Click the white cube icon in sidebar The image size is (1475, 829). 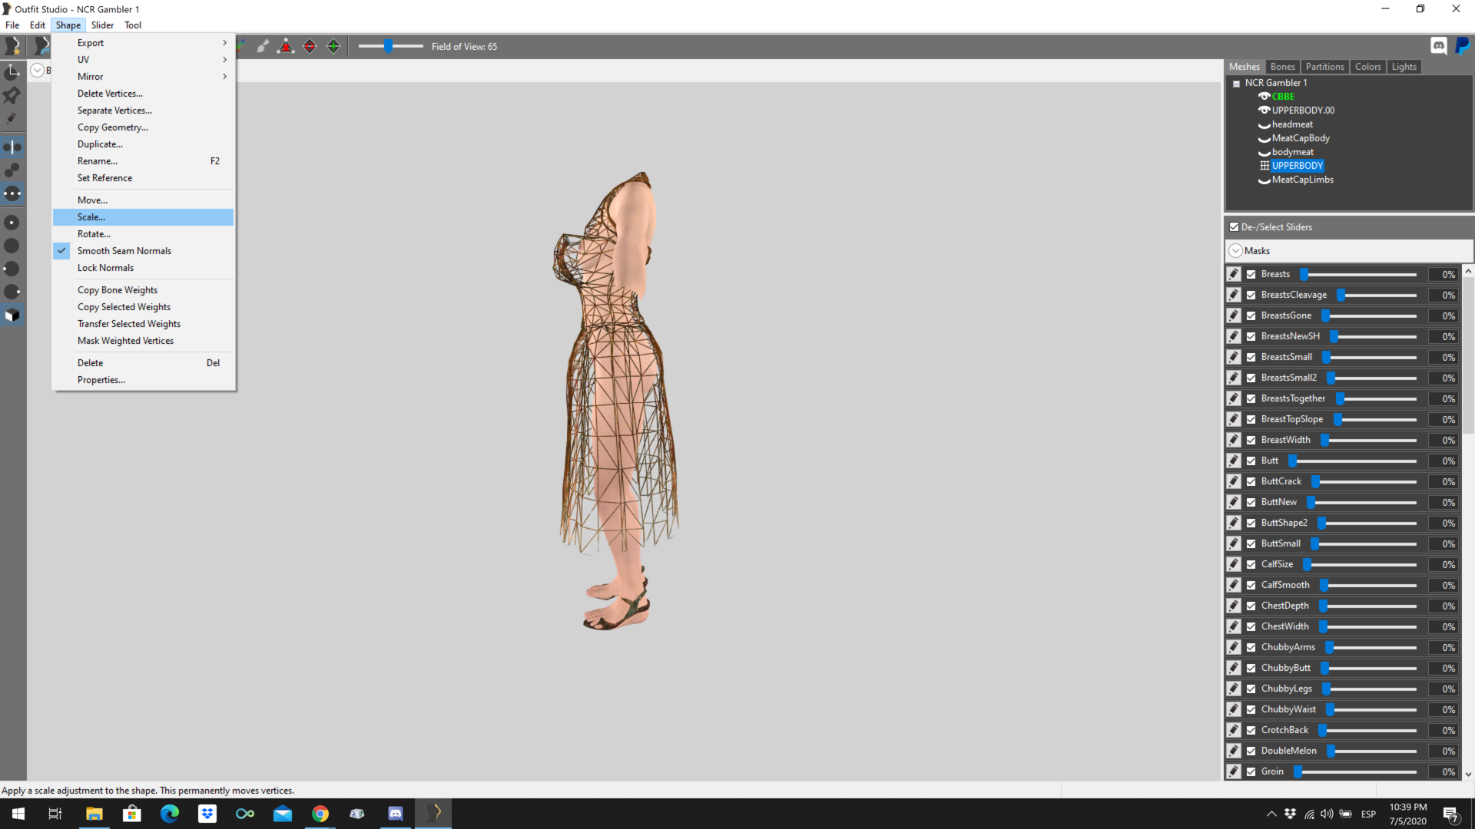click(x=12, y=315)
